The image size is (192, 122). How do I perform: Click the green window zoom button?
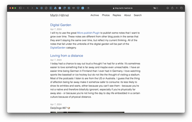tap(15, 8)
